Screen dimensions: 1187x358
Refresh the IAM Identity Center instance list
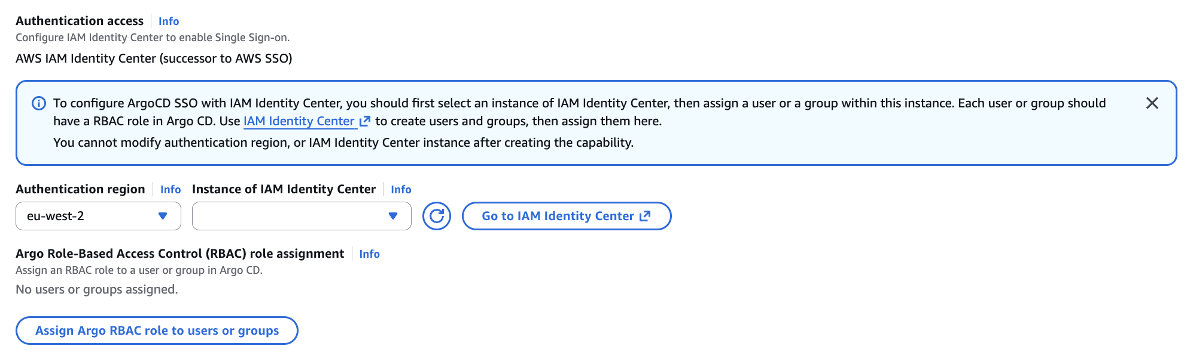[x=436, y=216]
